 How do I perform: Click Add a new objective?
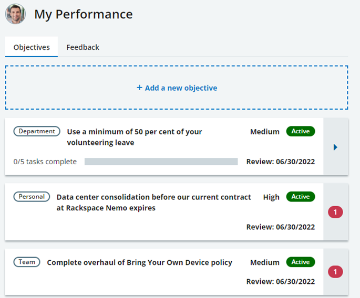coord(177,88)
